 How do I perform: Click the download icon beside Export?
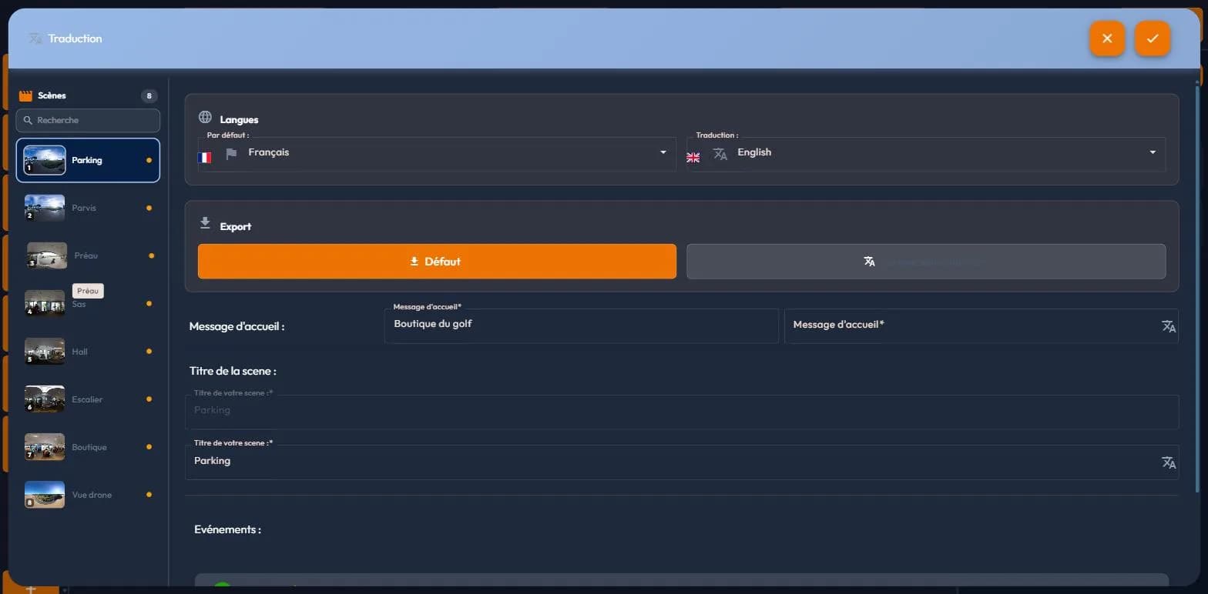pos(205,223)
